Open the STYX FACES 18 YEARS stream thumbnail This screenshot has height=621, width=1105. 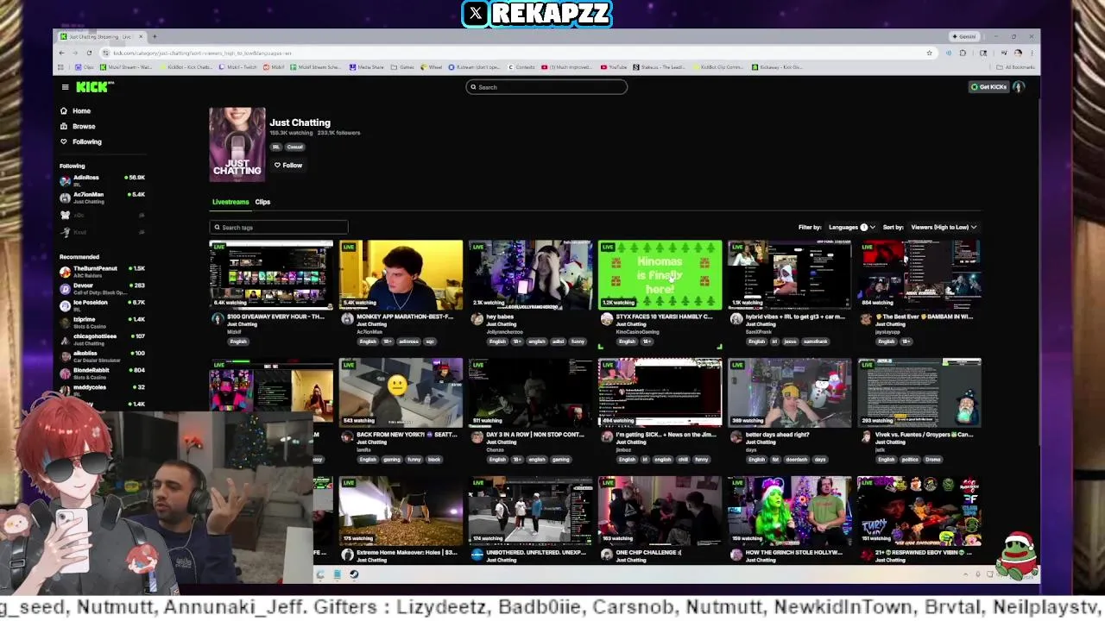coord(660,274)
